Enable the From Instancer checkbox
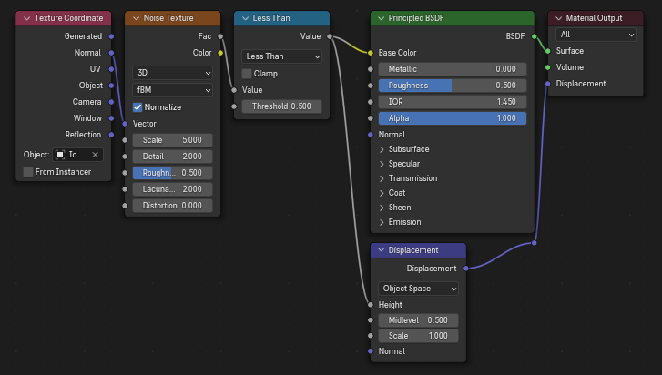This screenshot has width=662, height=375. 28,172
